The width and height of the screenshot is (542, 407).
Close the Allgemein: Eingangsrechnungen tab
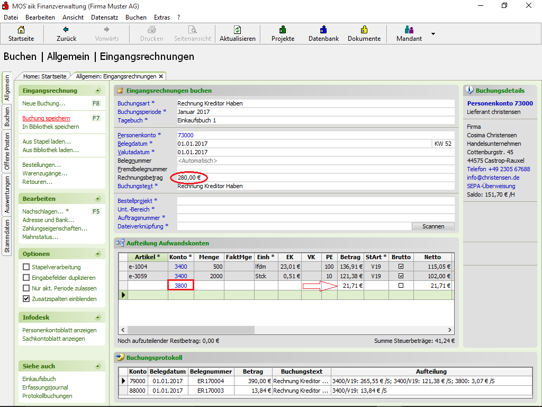click(x=161, y=76)
